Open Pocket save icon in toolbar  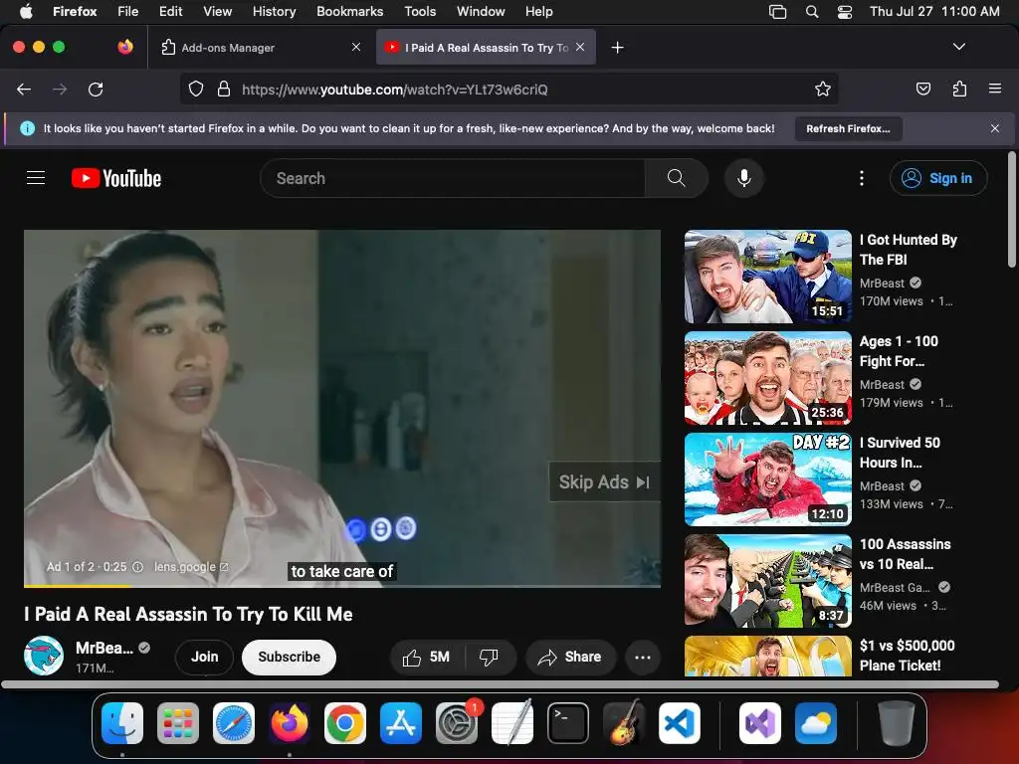tap(922, 89)
